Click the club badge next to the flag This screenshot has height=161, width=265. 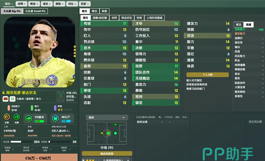coord(12,99)
